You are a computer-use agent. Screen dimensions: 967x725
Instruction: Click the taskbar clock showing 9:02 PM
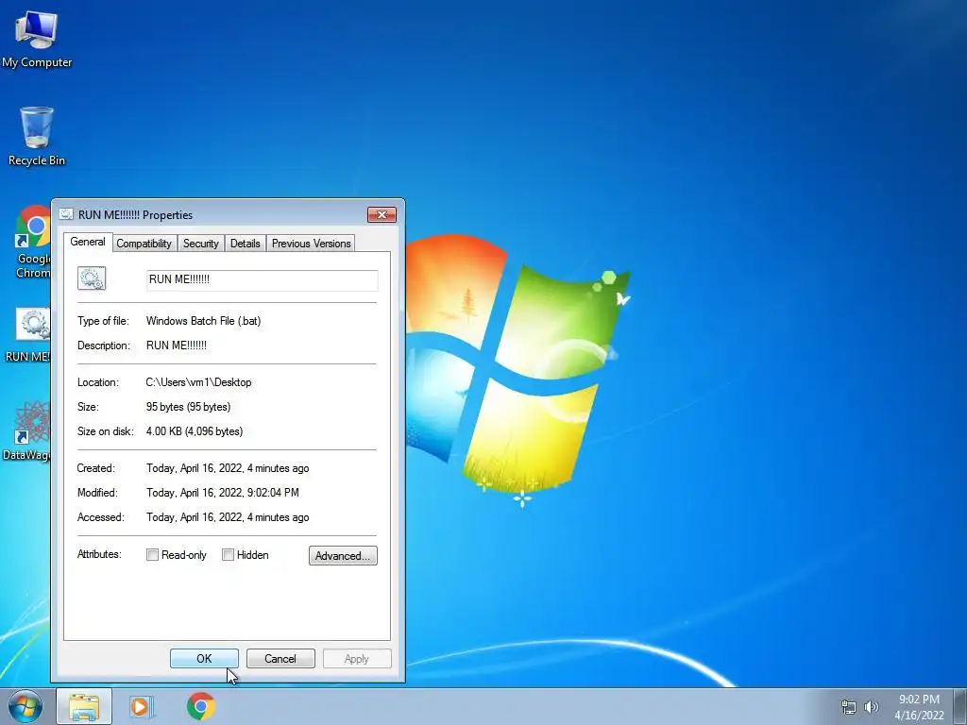pyautogui.click(x=919, y=707)
